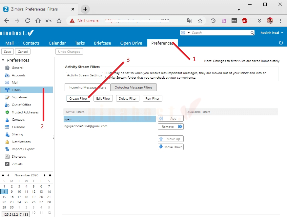Go to next month in mini calendar
Image resolution: width=287 pixels, height=217 pixels.
tap(45, 175)
